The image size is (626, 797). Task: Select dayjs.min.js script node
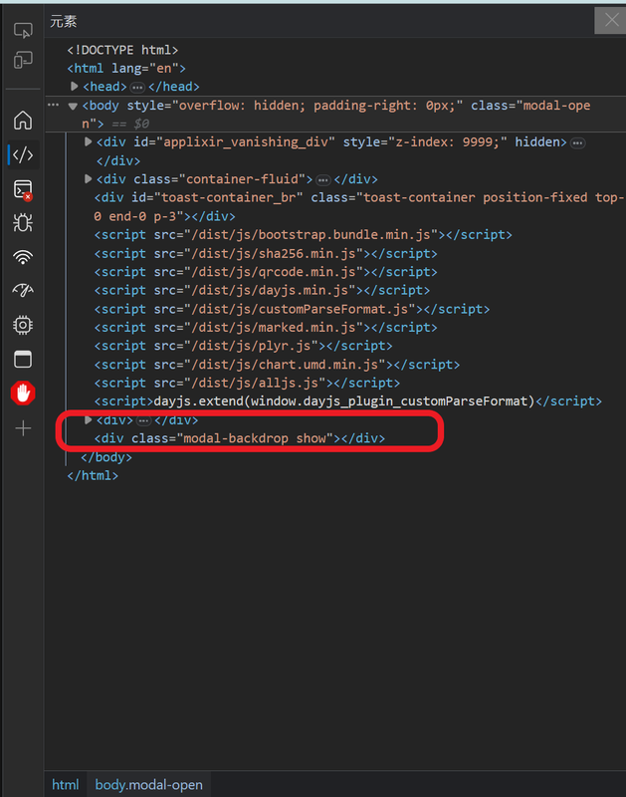262,290
